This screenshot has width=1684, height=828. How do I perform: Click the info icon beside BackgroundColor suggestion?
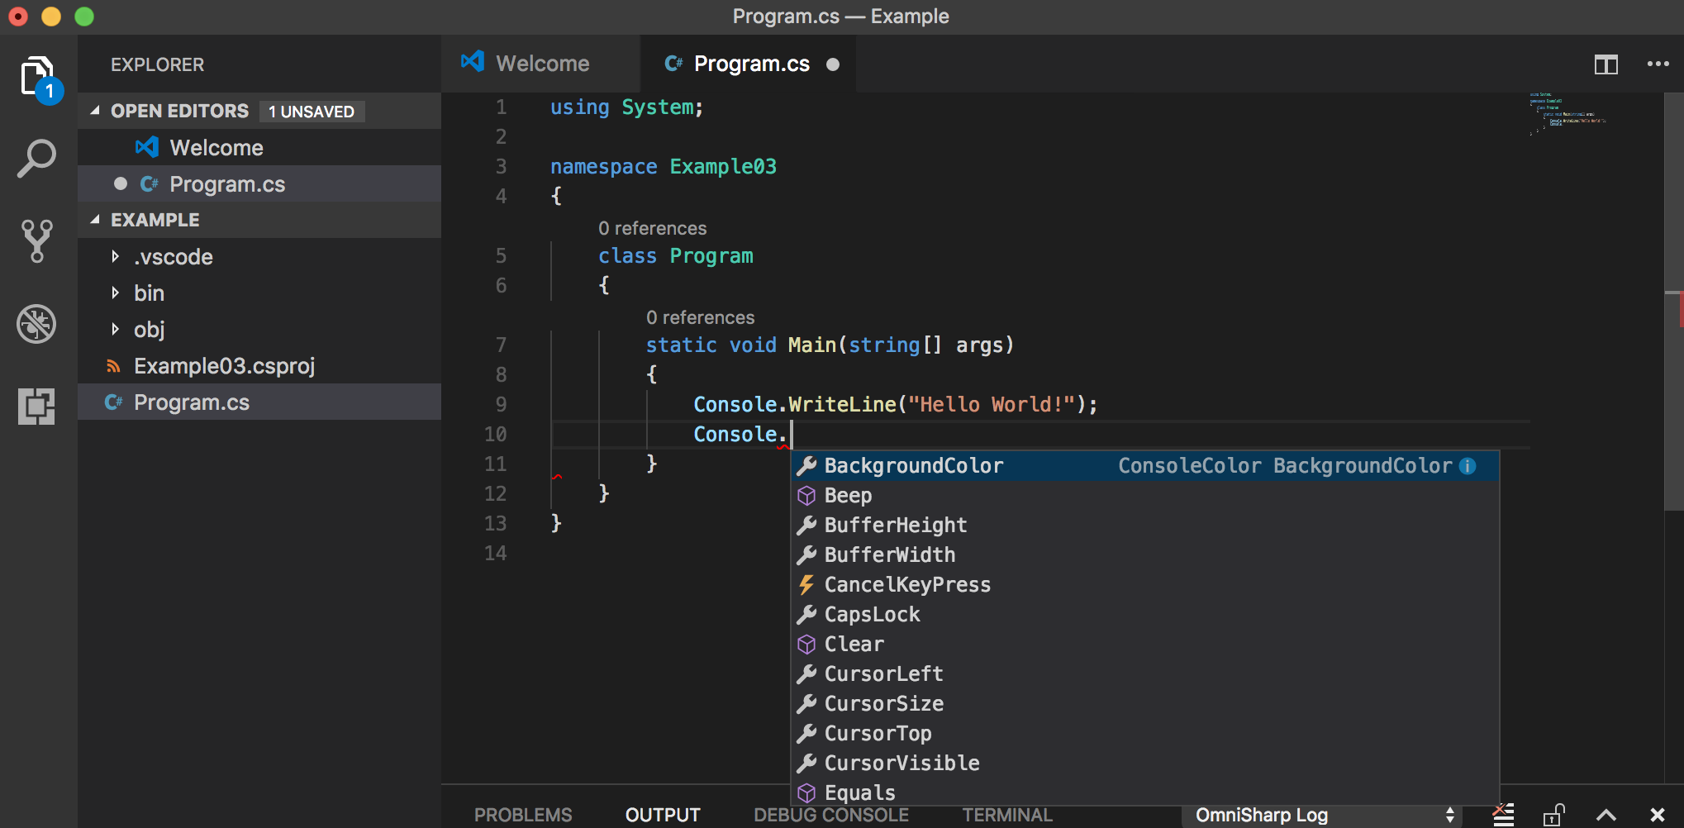point(1468,466)
